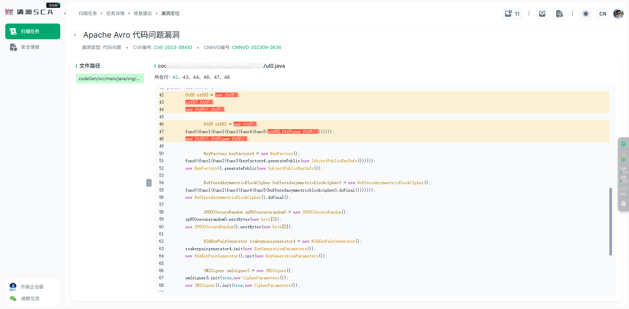Jump to highlighted line 42
The width and height of the screenshot is (629, 309).
click(x=175, y=77)
